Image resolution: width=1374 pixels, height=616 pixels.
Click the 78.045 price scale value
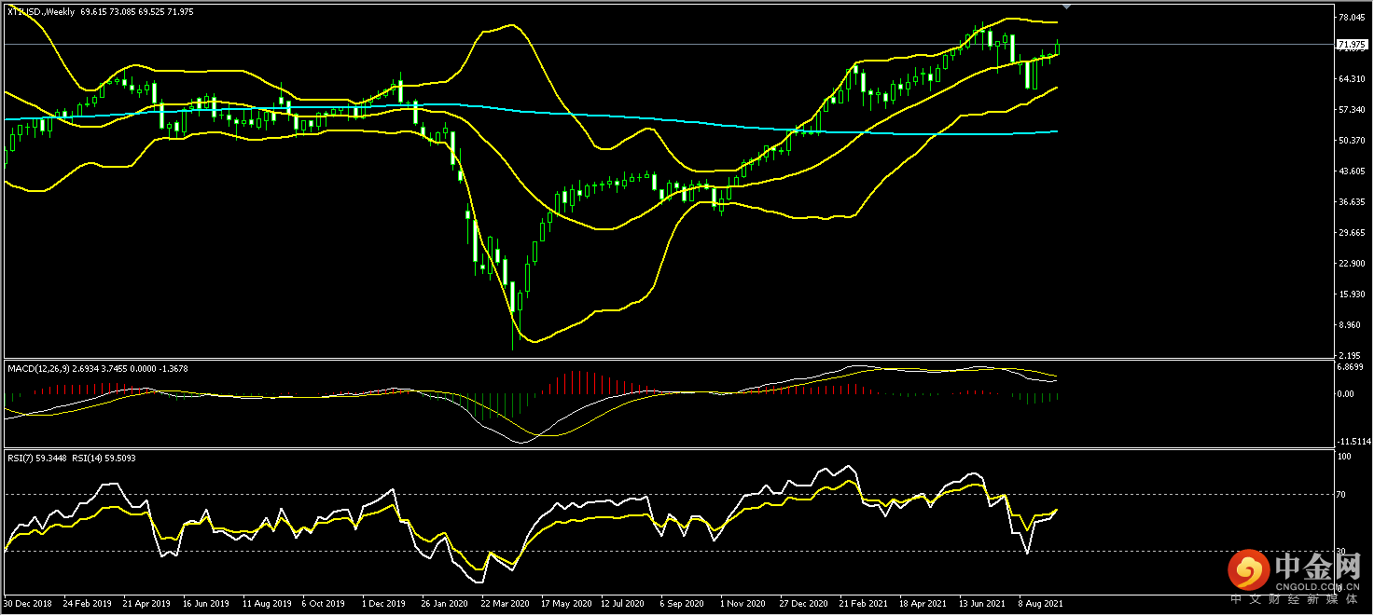(x=1352, y=16)
